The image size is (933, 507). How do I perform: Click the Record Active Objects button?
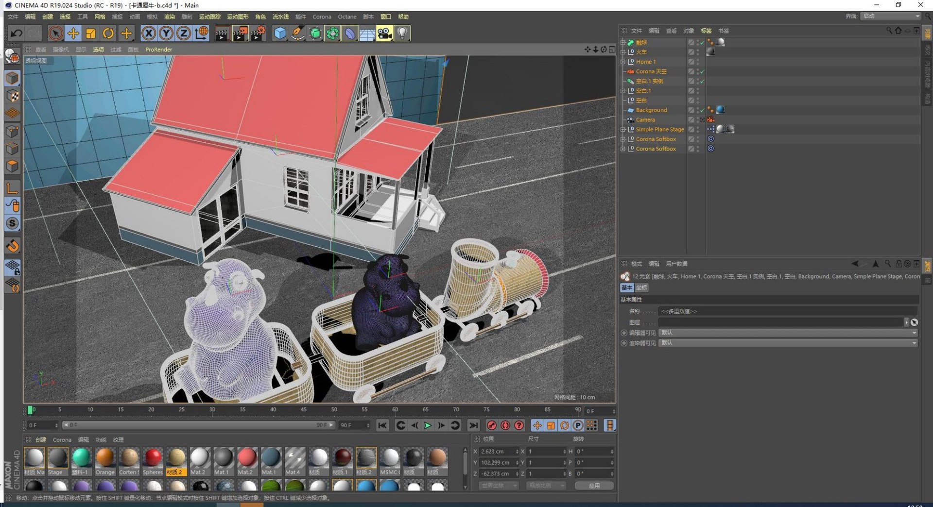[492, 425]
